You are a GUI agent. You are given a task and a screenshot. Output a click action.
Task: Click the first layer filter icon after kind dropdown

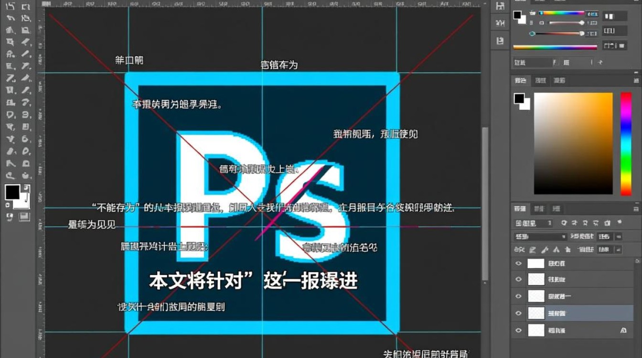tap(564, 223)
